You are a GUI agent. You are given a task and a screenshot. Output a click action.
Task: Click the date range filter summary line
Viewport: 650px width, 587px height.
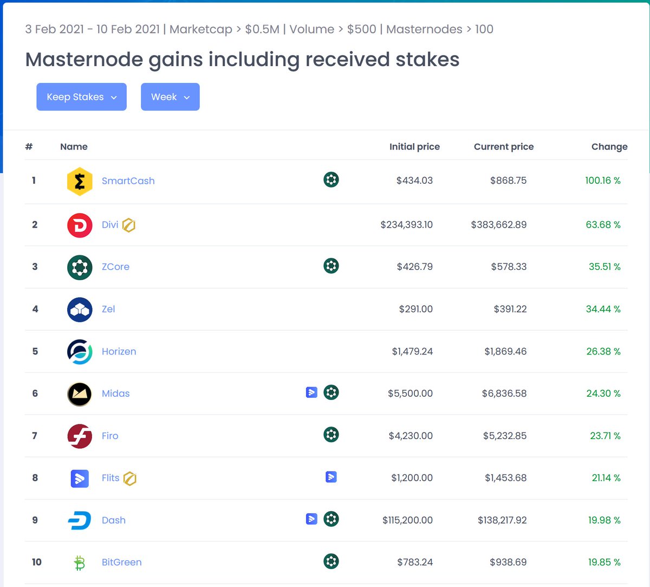click(259, 29)
